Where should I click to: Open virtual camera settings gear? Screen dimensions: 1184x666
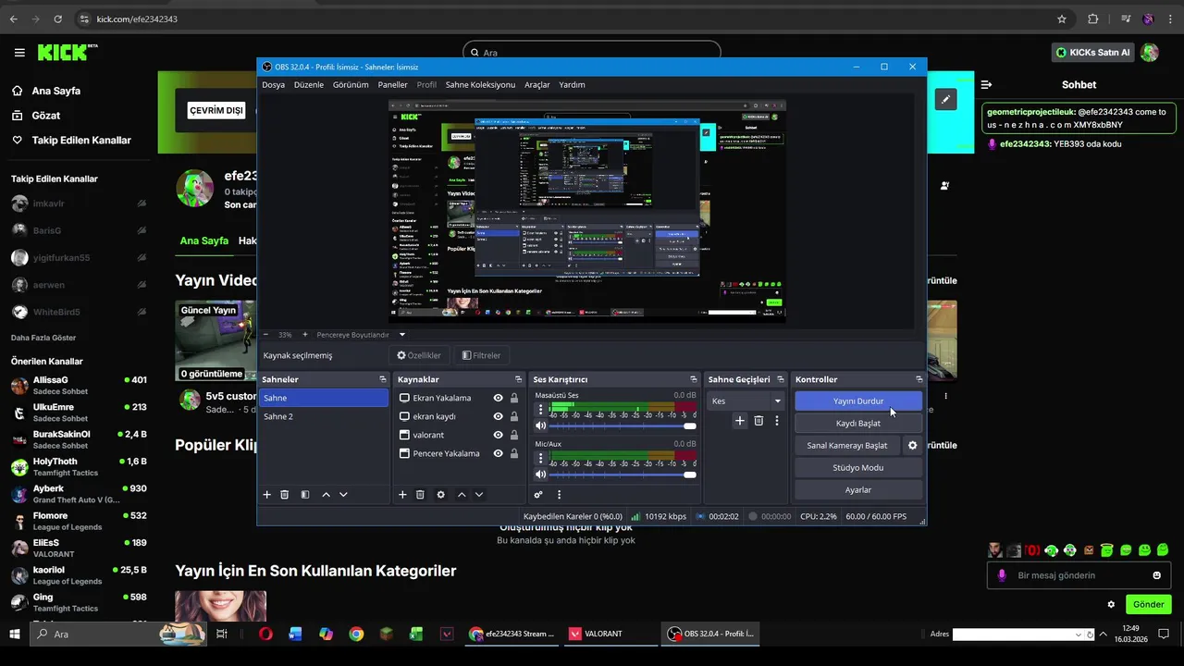(x=912, y=445)
